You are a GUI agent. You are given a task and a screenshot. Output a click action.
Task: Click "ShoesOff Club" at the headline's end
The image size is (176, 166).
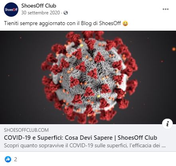point(137,138)
